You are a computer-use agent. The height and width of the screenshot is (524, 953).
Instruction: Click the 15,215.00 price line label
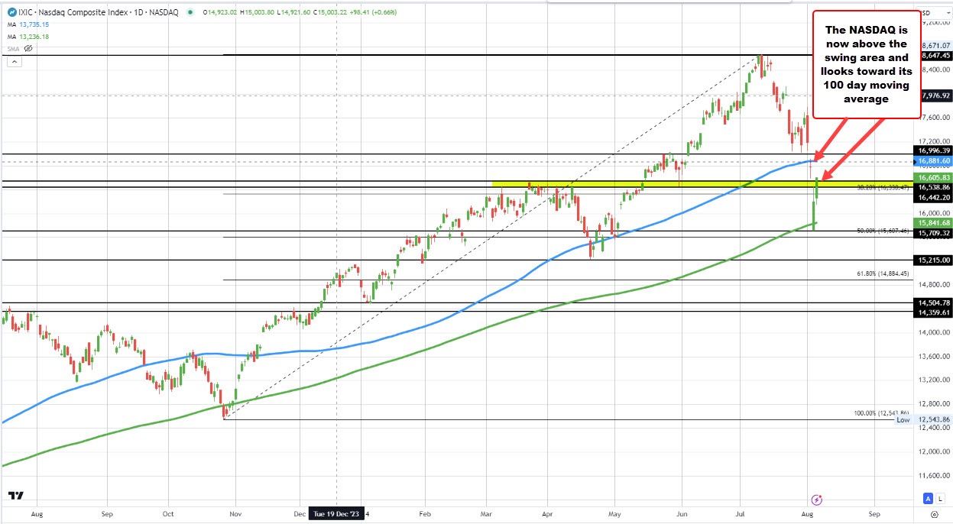[x=934, y=260]
